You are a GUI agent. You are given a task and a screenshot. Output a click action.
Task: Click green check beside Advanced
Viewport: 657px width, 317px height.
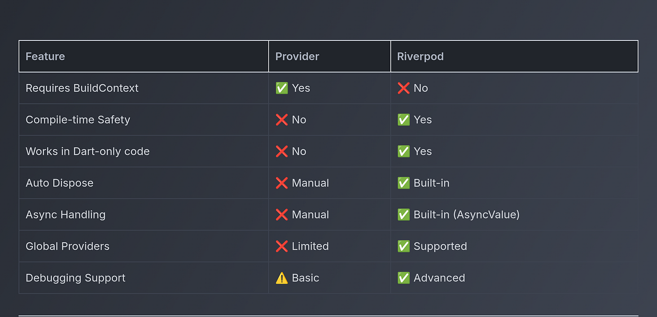coord(404,278)
